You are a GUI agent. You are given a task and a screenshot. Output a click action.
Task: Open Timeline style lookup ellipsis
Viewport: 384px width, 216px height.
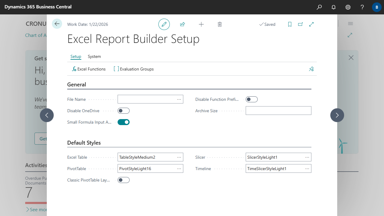tap(307, 169)
